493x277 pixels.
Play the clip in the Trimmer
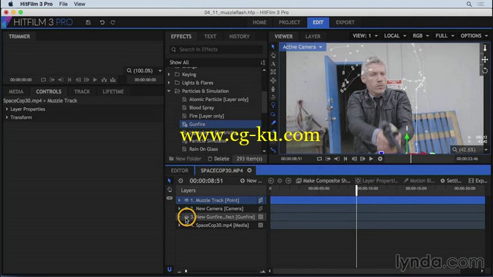(x=95, y=80)
